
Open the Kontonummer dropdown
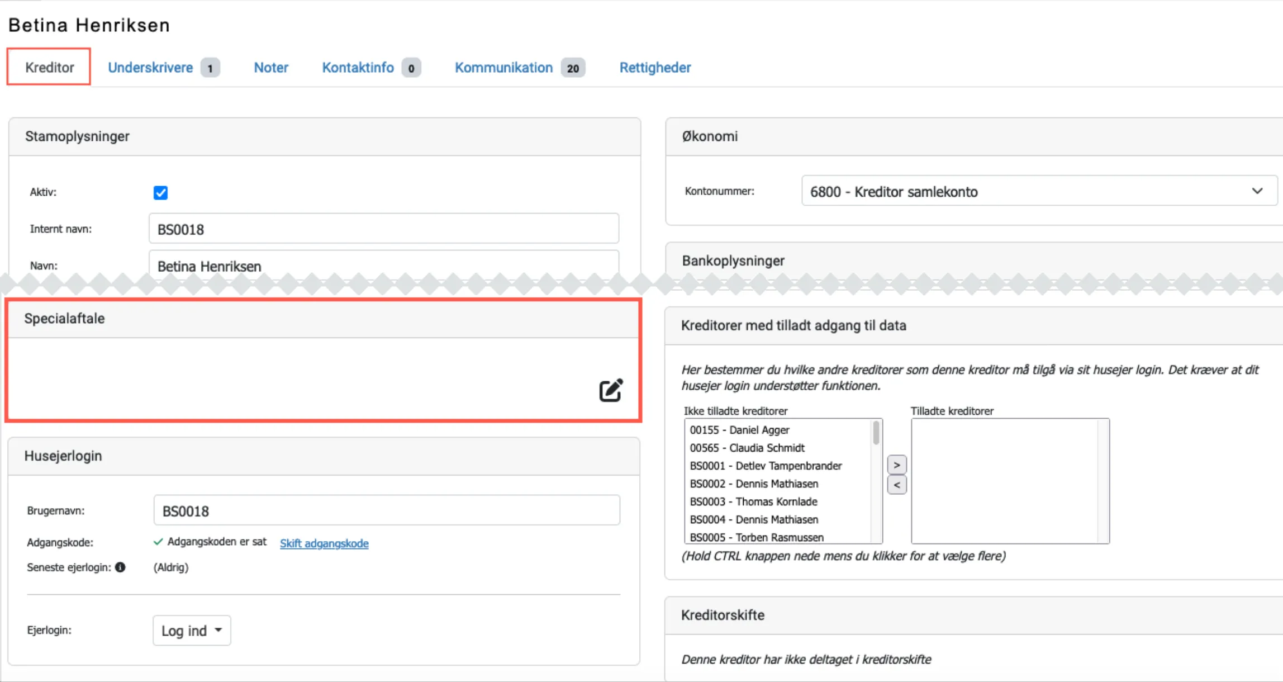tap(1039, 191)
